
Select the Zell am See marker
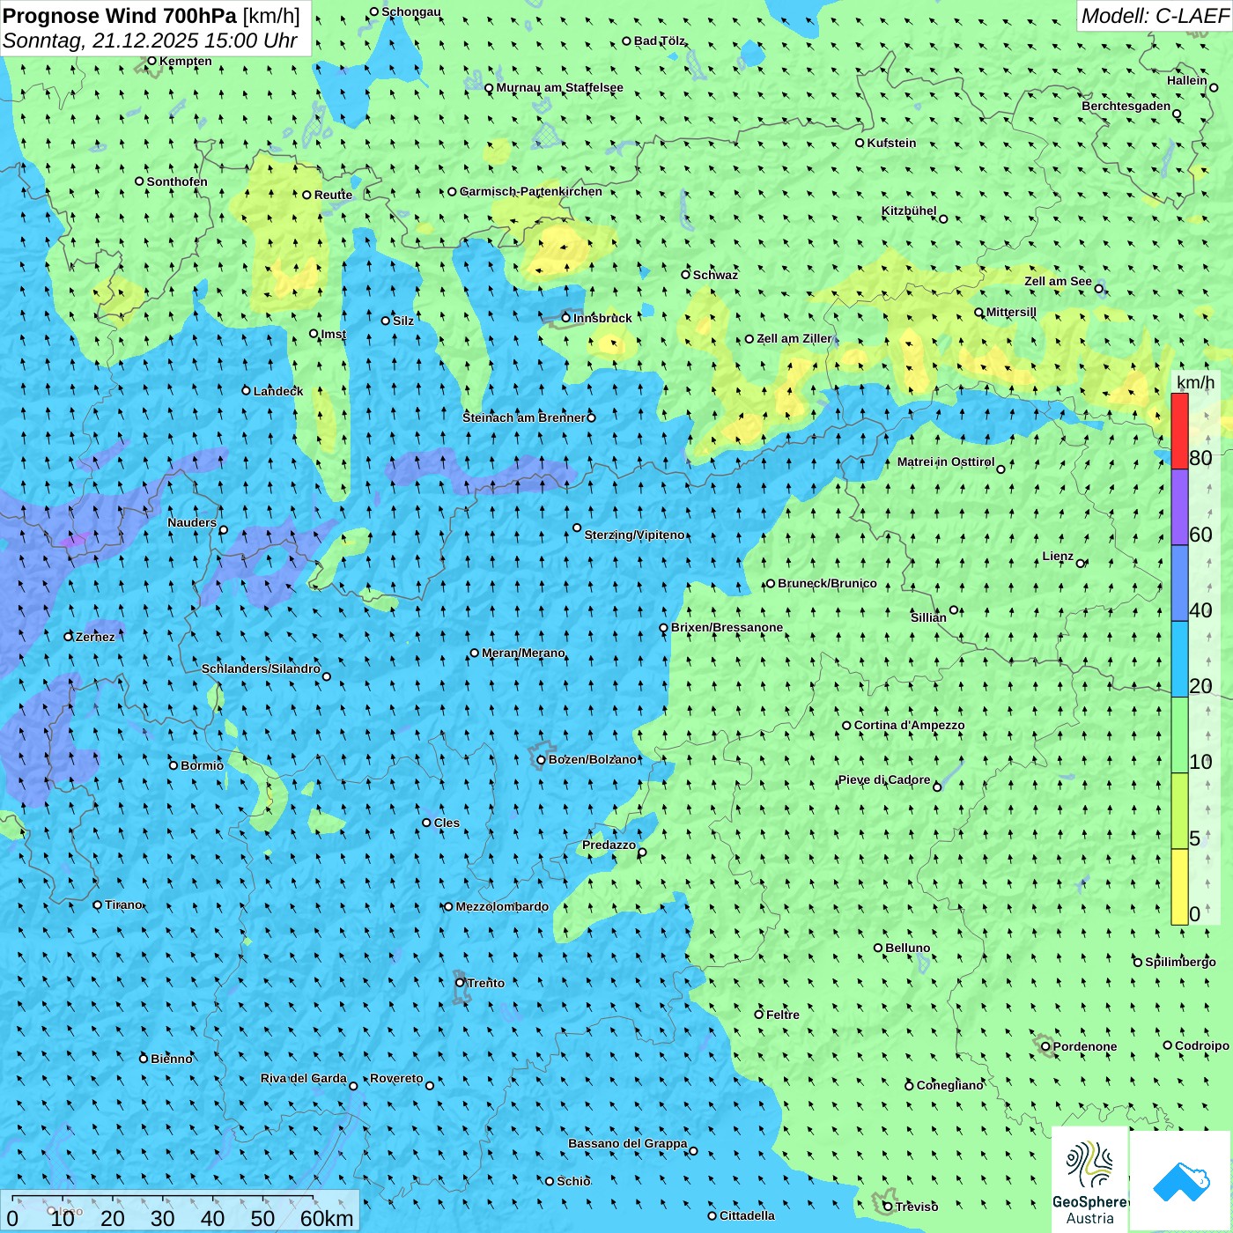point(1099,288)
